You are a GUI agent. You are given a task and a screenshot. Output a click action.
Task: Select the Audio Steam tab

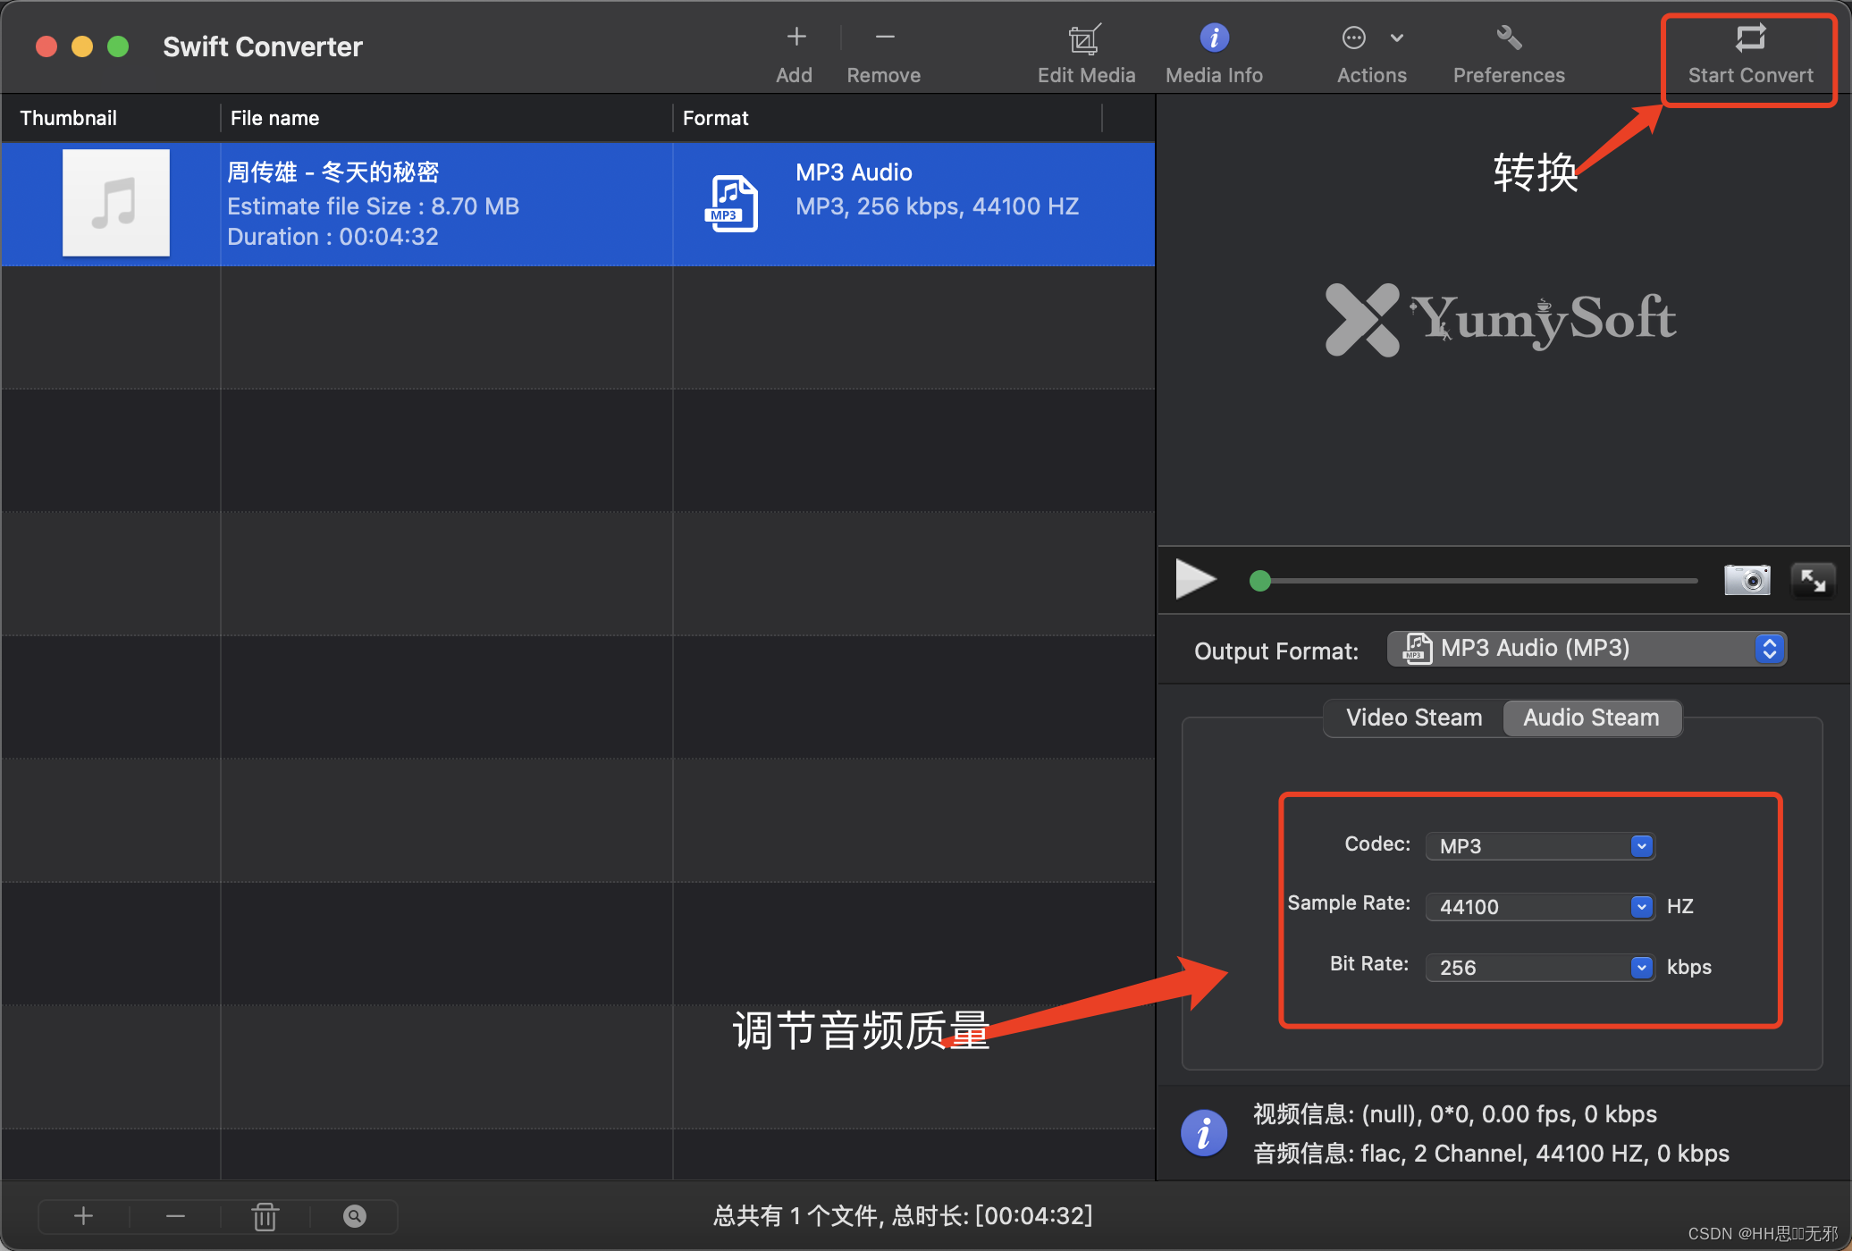click(1591, 718)
